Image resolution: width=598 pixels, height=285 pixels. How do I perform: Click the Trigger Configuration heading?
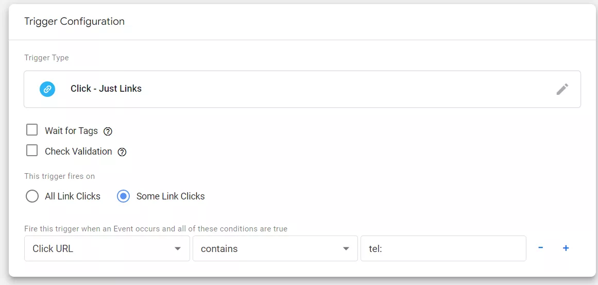pos(74,21)
